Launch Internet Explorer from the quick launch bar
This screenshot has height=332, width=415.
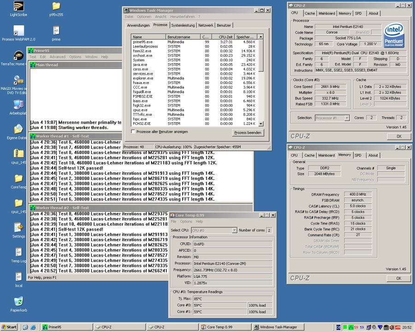[x=33, y=327]
